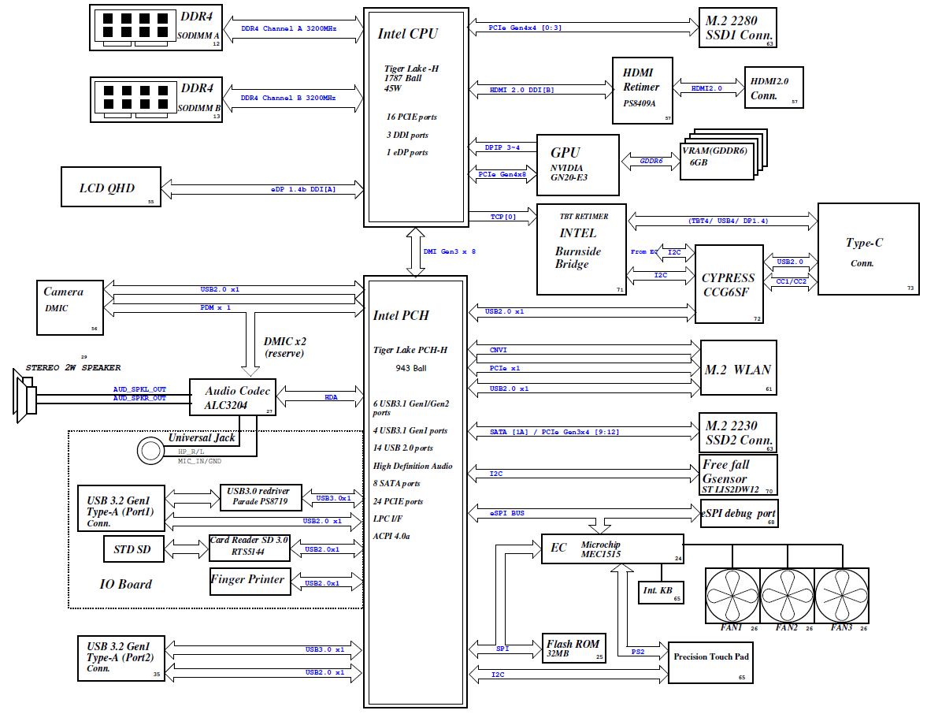Click the stacked VRAM (GDDR6) 6GB block
The height and width of the screenshot is (714, 927).
717,157
